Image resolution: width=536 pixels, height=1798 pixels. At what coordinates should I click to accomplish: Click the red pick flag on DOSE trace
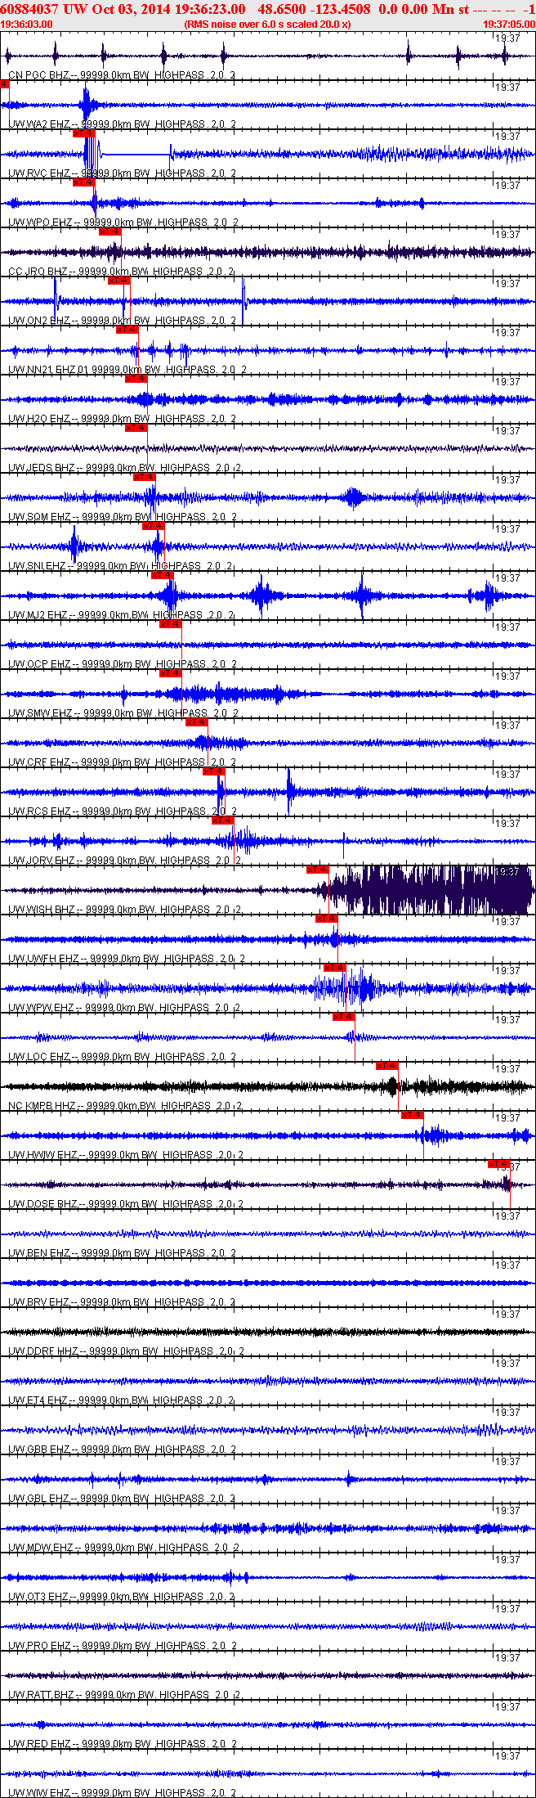pyautogui.click(x=499, y=1163)
